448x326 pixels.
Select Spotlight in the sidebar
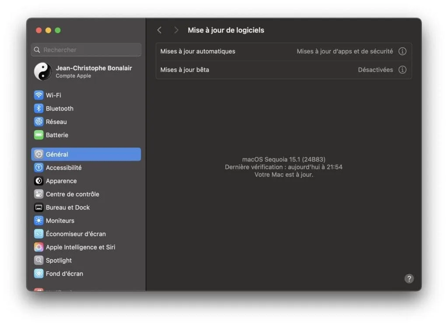coord(59,260)
